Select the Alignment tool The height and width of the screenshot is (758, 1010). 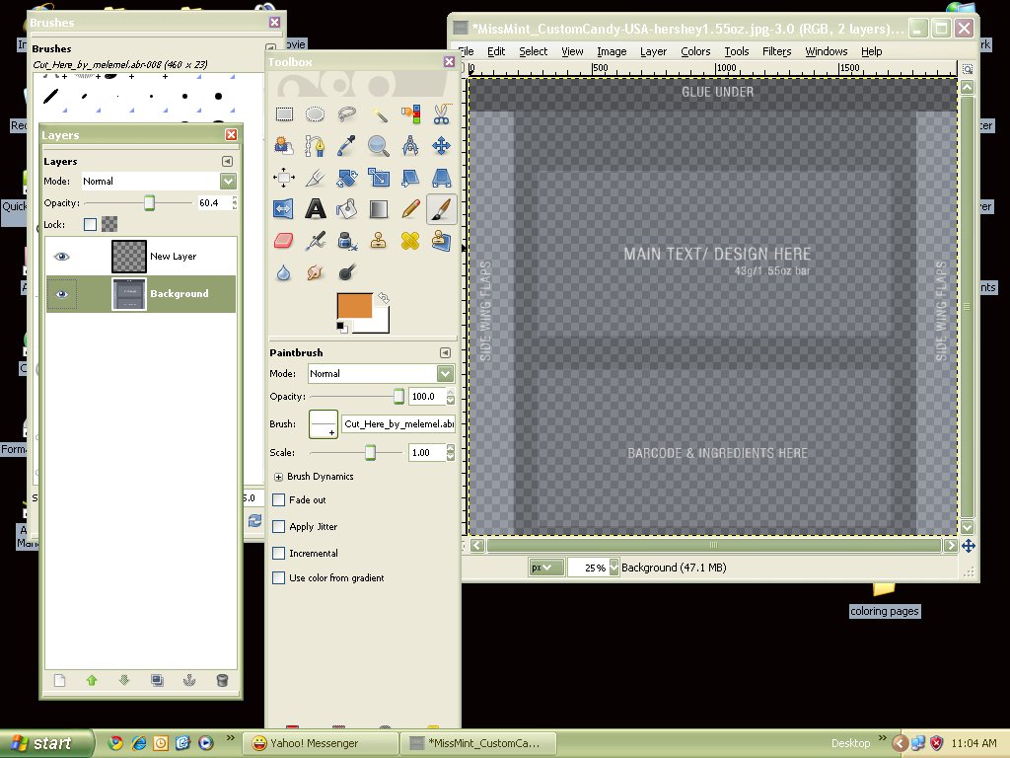tap(284, 178)
